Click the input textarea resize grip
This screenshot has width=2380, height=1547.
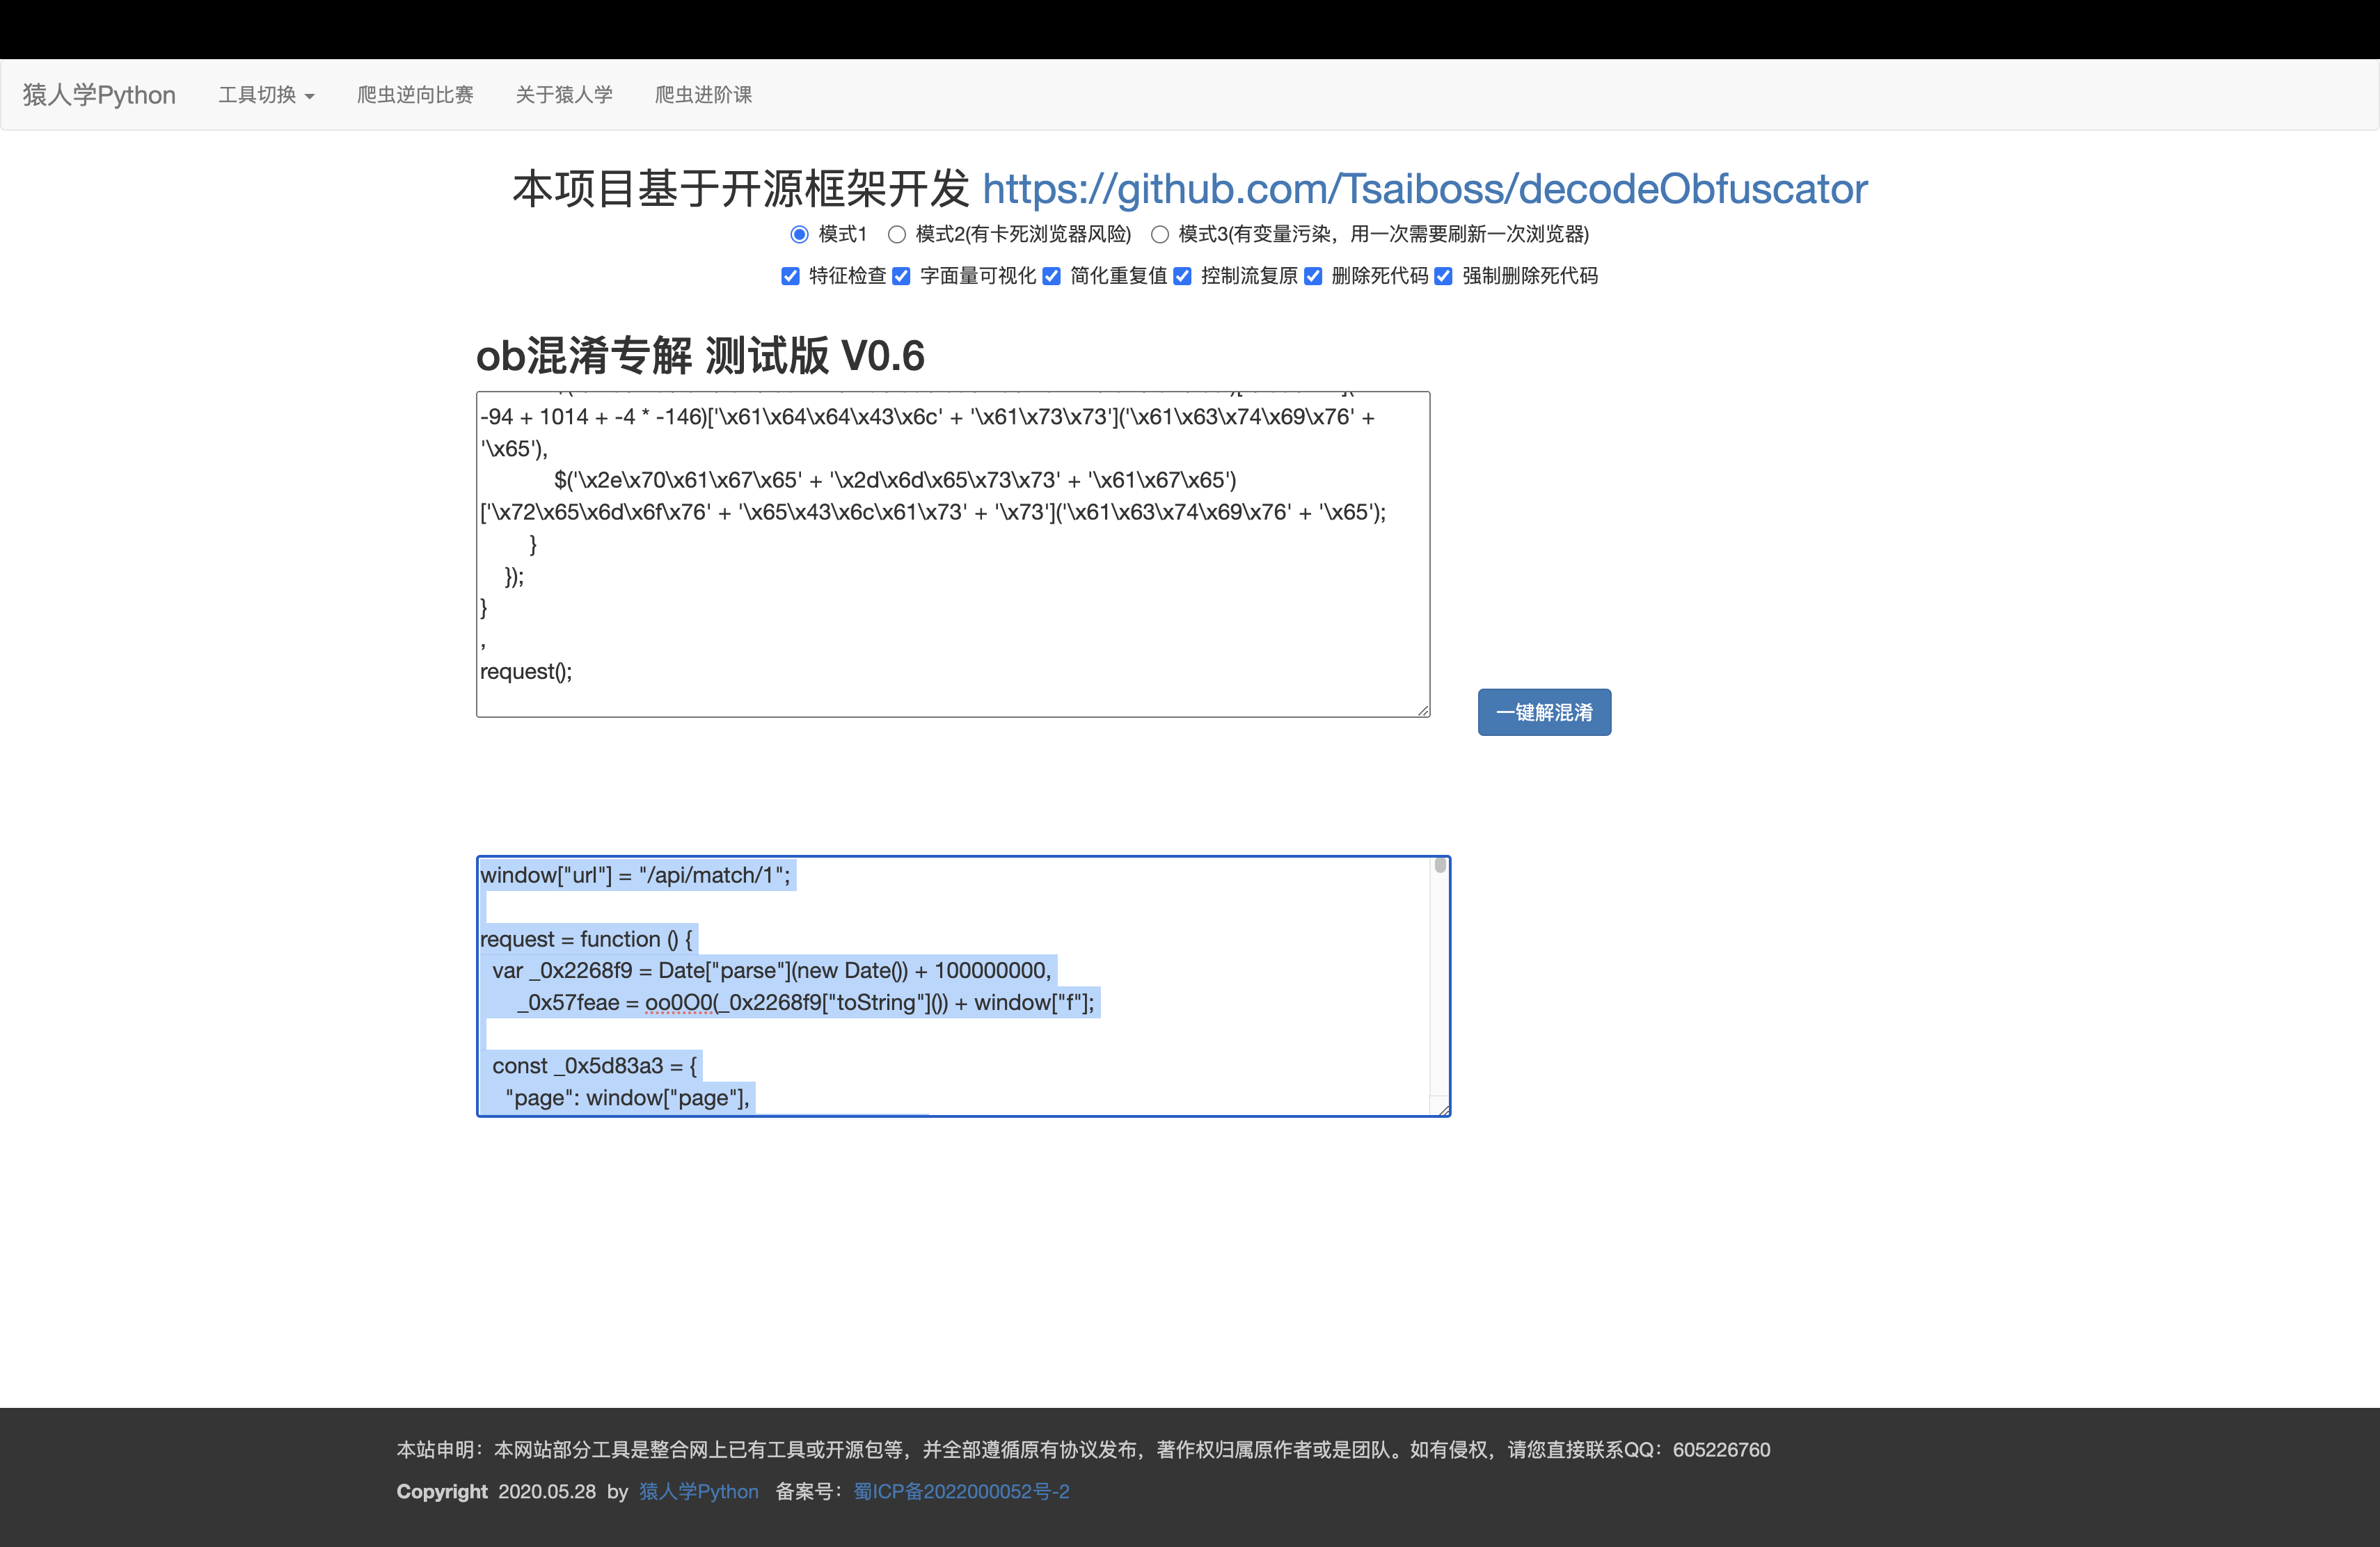tap(1423, 710)
